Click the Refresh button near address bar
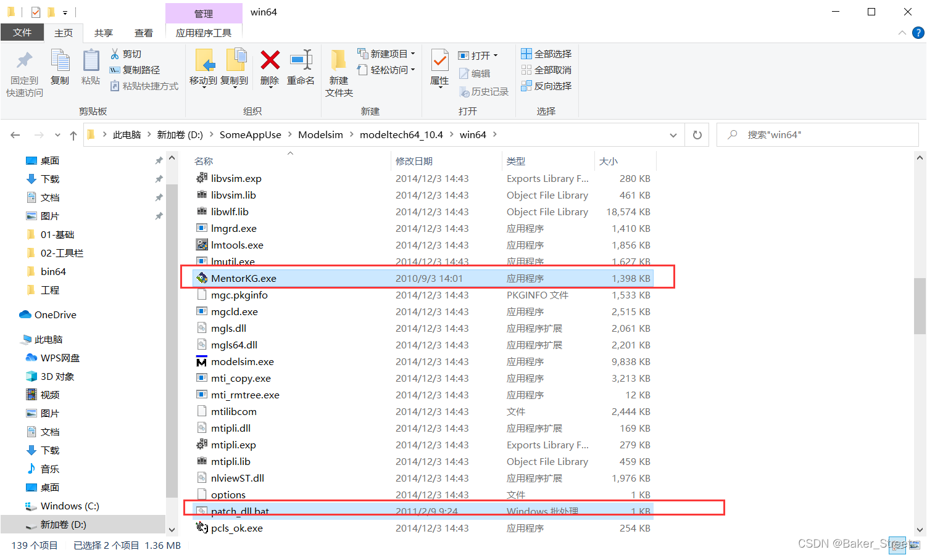Image resolution: width=927 pixels, height=555 pixels. point(697,135)
